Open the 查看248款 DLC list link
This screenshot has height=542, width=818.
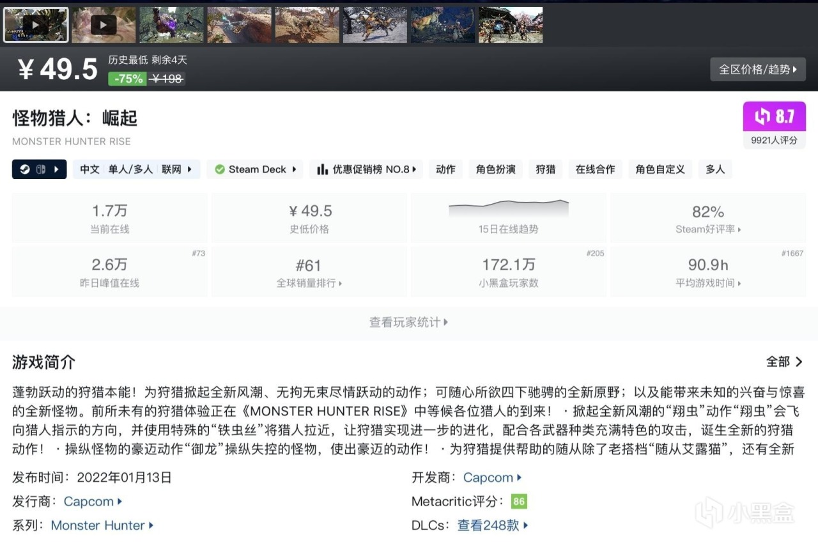click(x=493, y=525)
